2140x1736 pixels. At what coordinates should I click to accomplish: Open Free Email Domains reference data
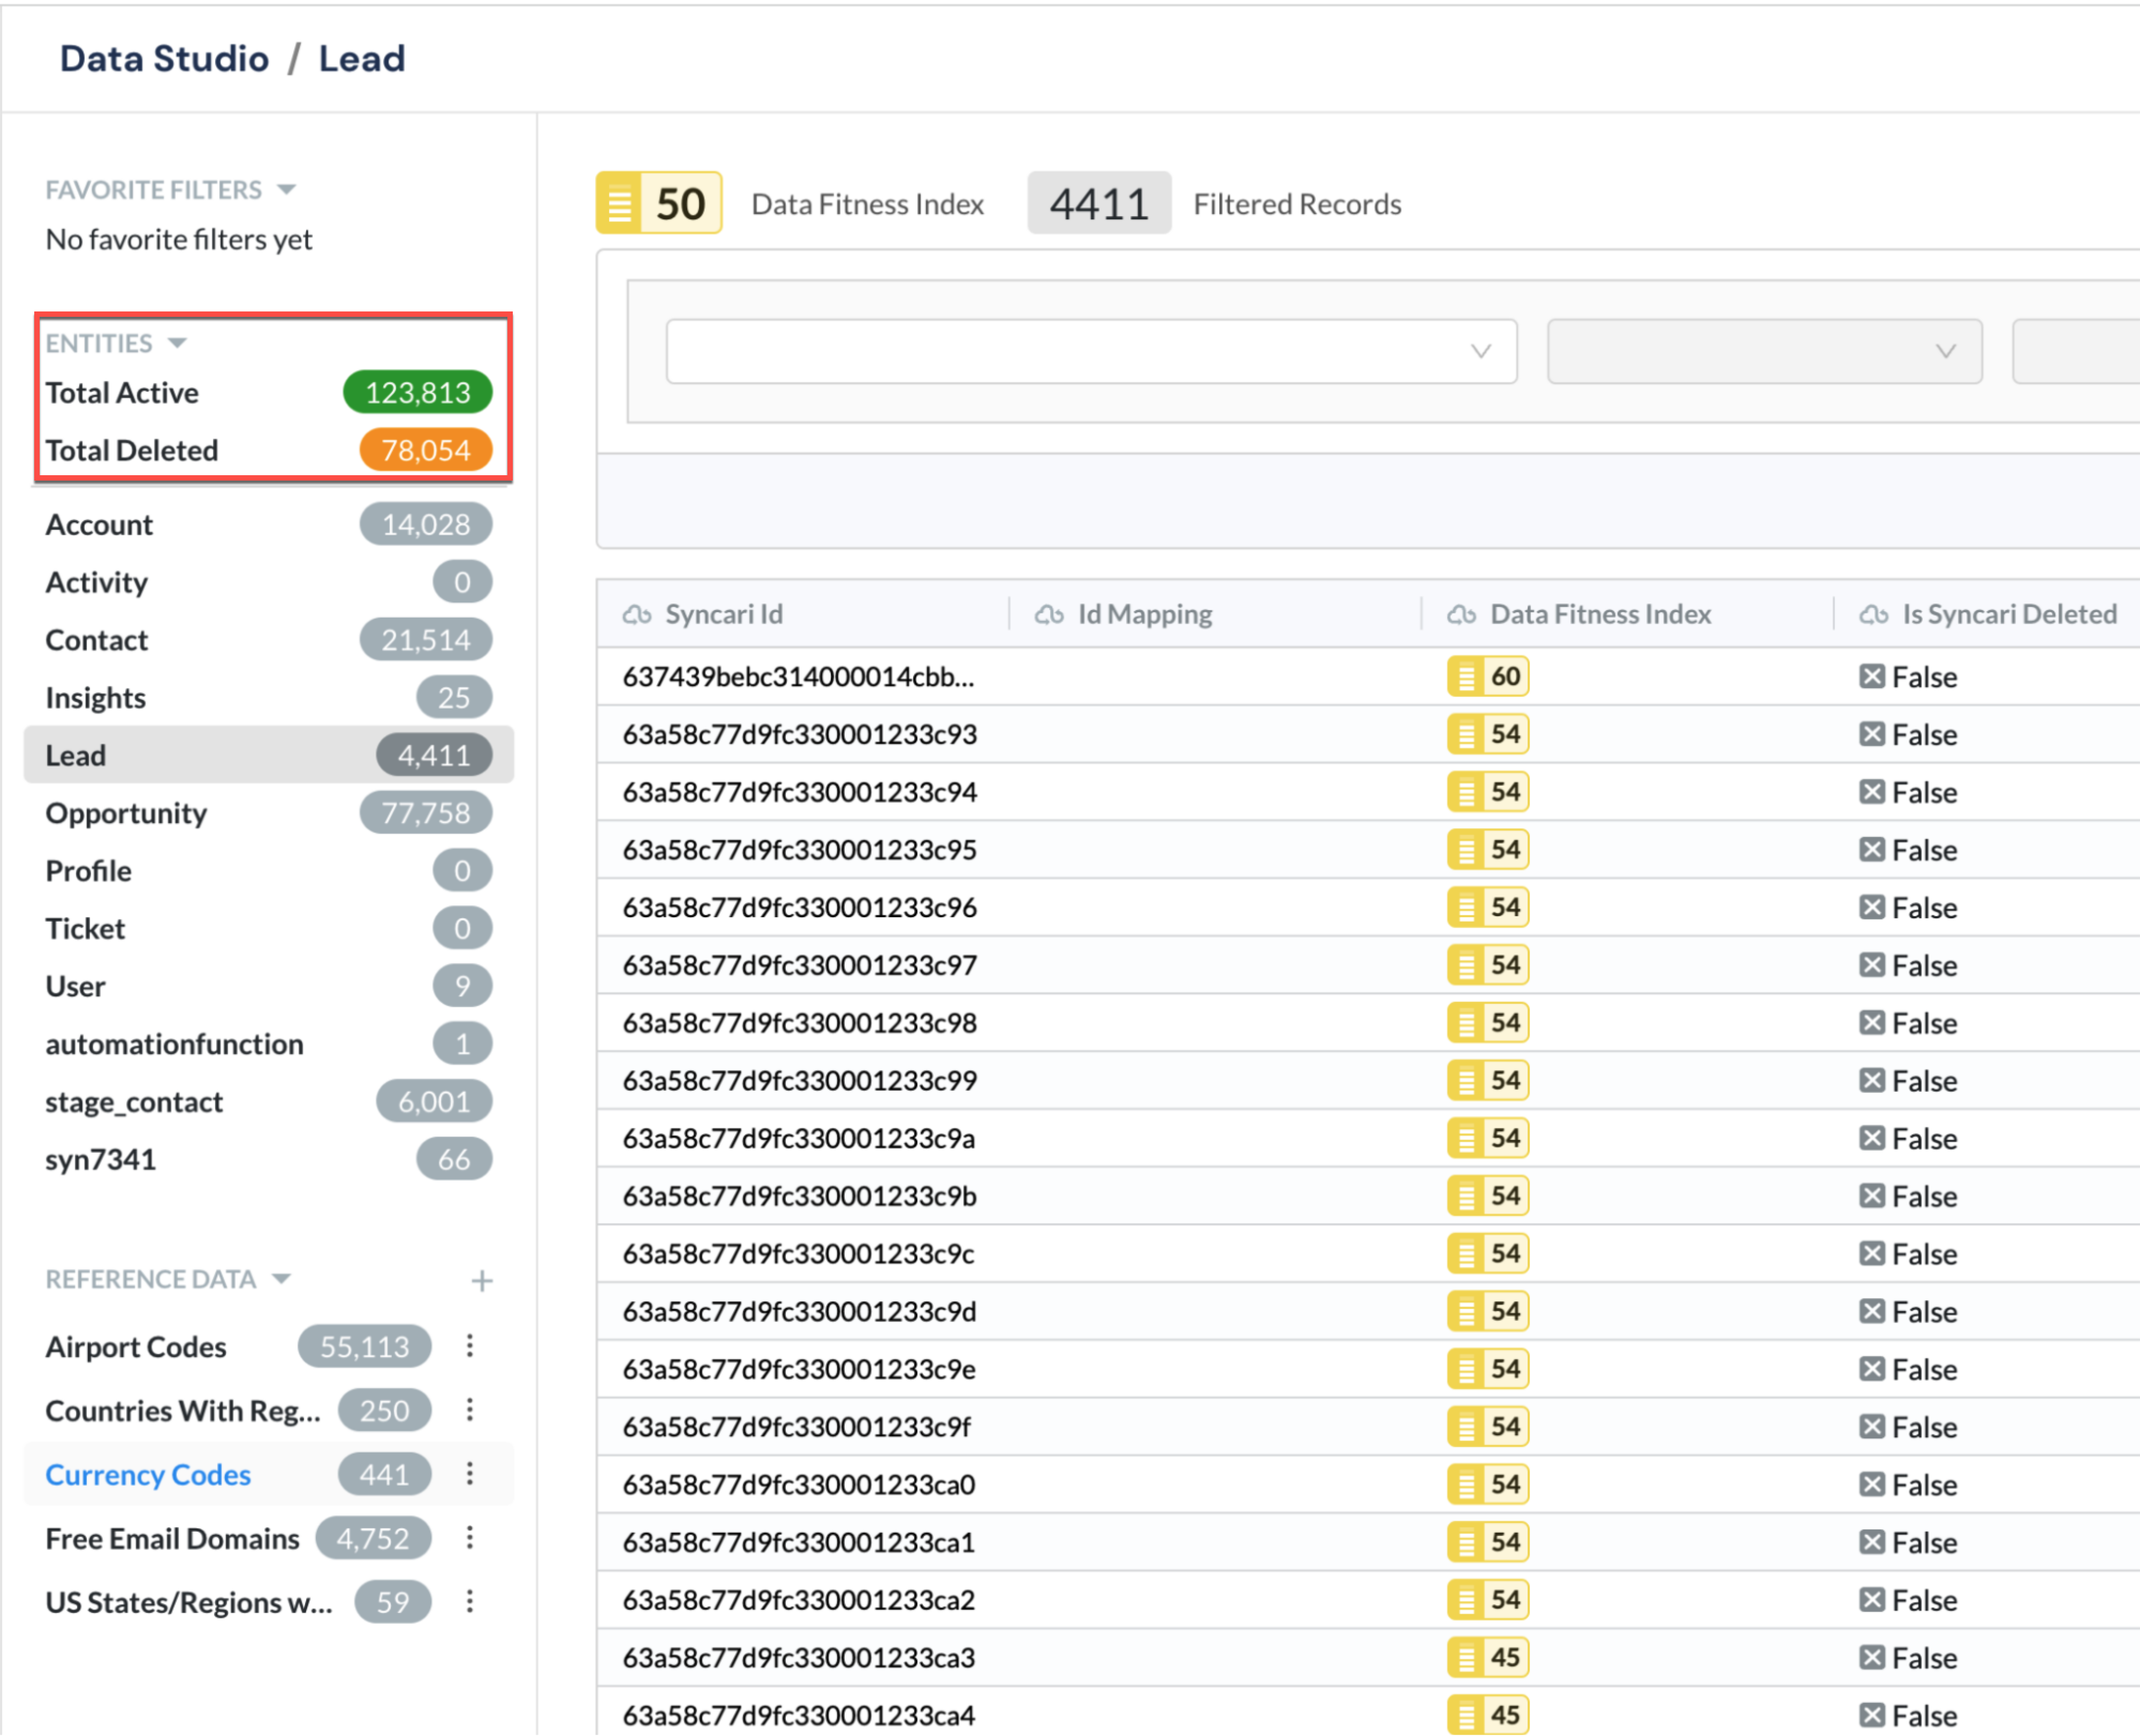[x=172, y=1539]
